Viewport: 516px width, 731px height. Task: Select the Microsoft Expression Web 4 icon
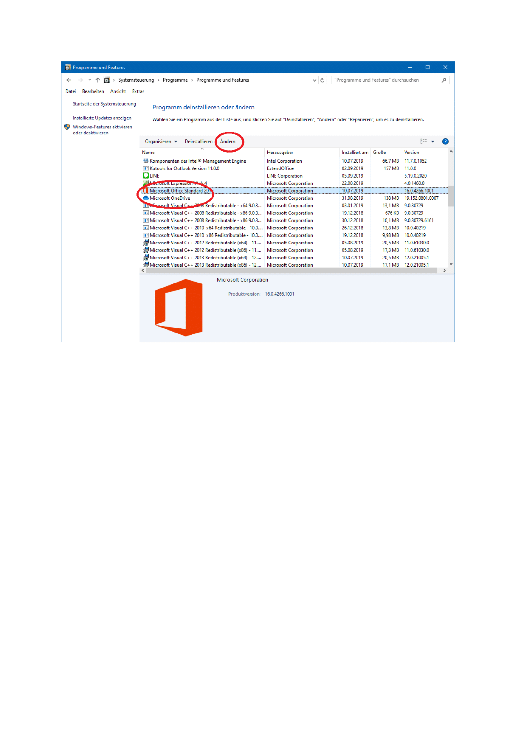[x=145, y=183]
